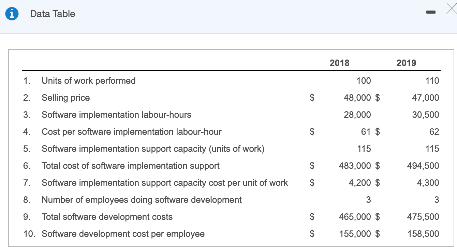The image size is (457, 247).
Task: Click the 'Data Table' title text
Action: pos(53,14)
